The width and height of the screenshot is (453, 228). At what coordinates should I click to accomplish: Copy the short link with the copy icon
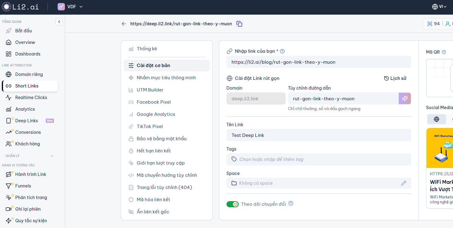click(239, 24)
